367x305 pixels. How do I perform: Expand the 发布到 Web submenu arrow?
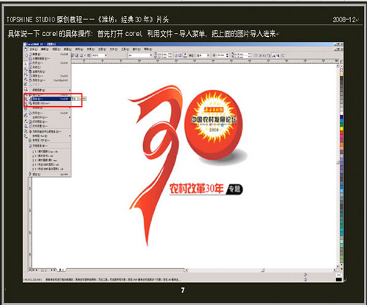click(x=70, y=136)
